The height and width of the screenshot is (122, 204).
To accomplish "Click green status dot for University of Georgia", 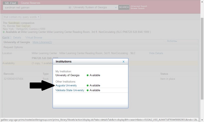I will tap(88, 75).
